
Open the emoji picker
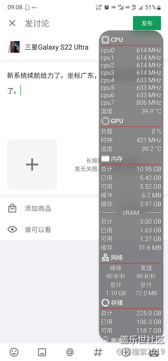pyautogui.click(x=14, y=352)
